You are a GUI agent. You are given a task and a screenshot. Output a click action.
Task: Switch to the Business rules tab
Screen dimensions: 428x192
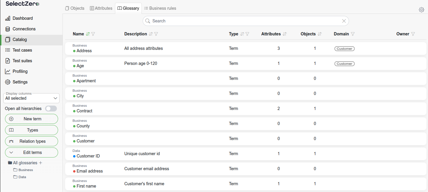click(x=160, y=8)
